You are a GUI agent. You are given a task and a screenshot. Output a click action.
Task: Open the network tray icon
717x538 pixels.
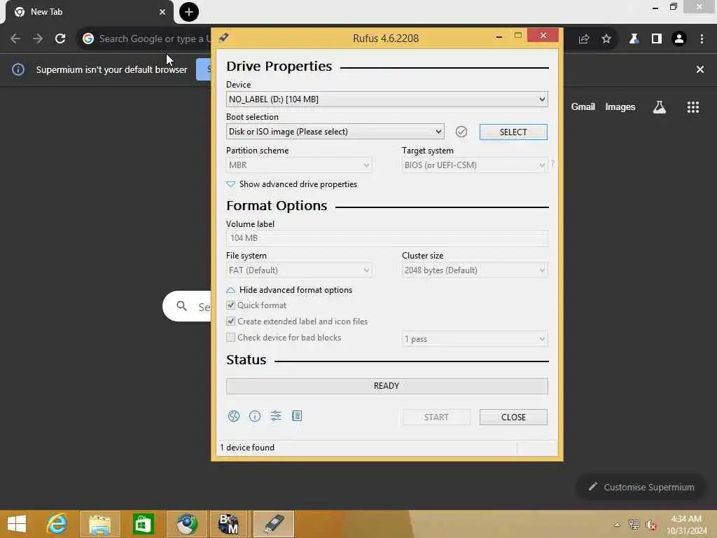634,525
